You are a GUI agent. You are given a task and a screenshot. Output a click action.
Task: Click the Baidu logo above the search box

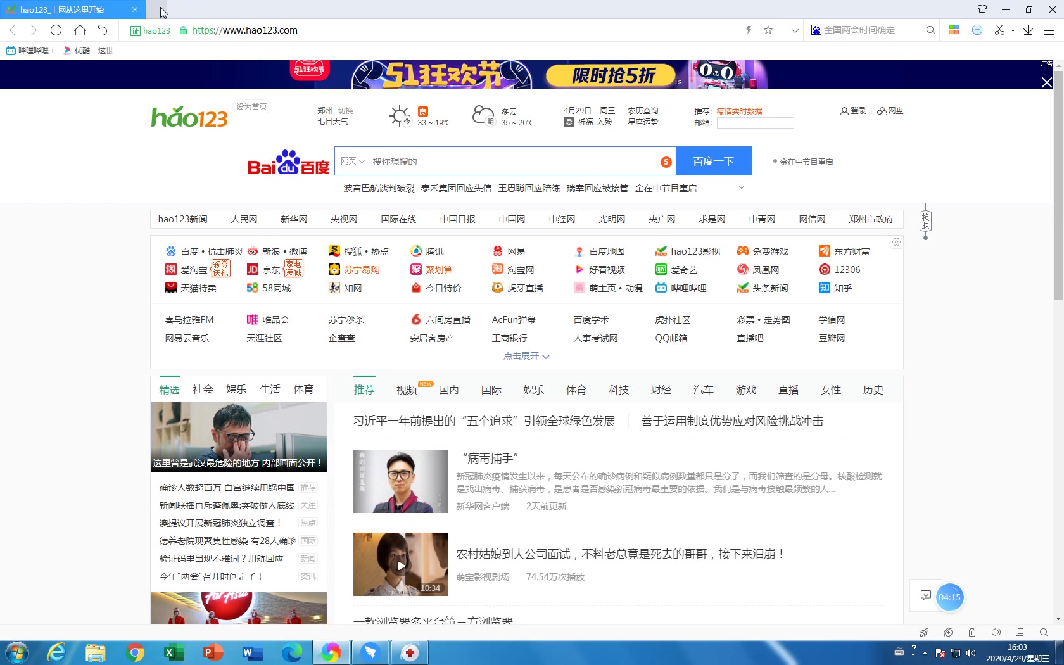tap(287, 161)
